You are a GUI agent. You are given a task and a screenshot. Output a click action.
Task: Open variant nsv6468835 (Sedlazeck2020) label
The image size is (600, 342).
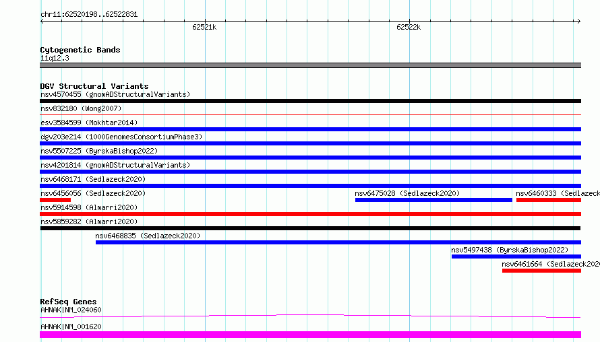pos(148,236)
